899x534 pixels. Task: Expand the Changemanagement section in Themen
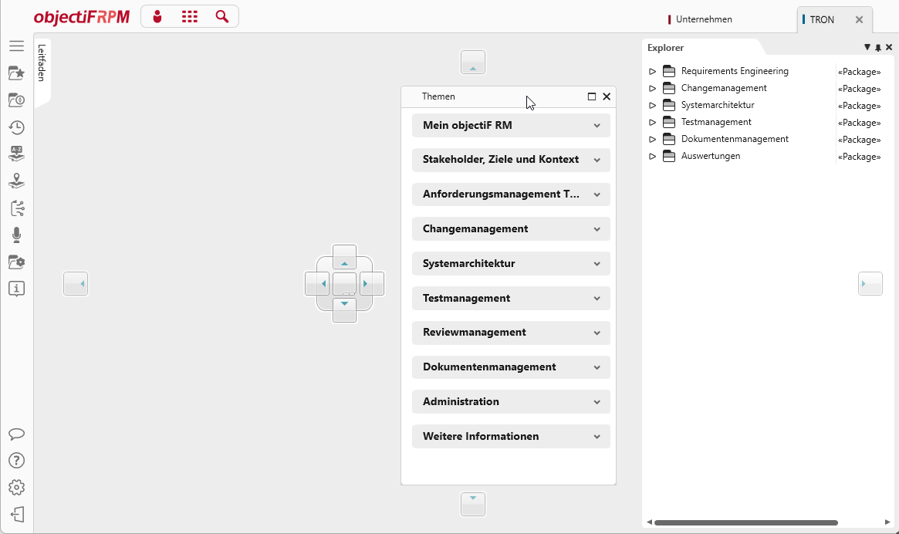(x=511, y=229)
